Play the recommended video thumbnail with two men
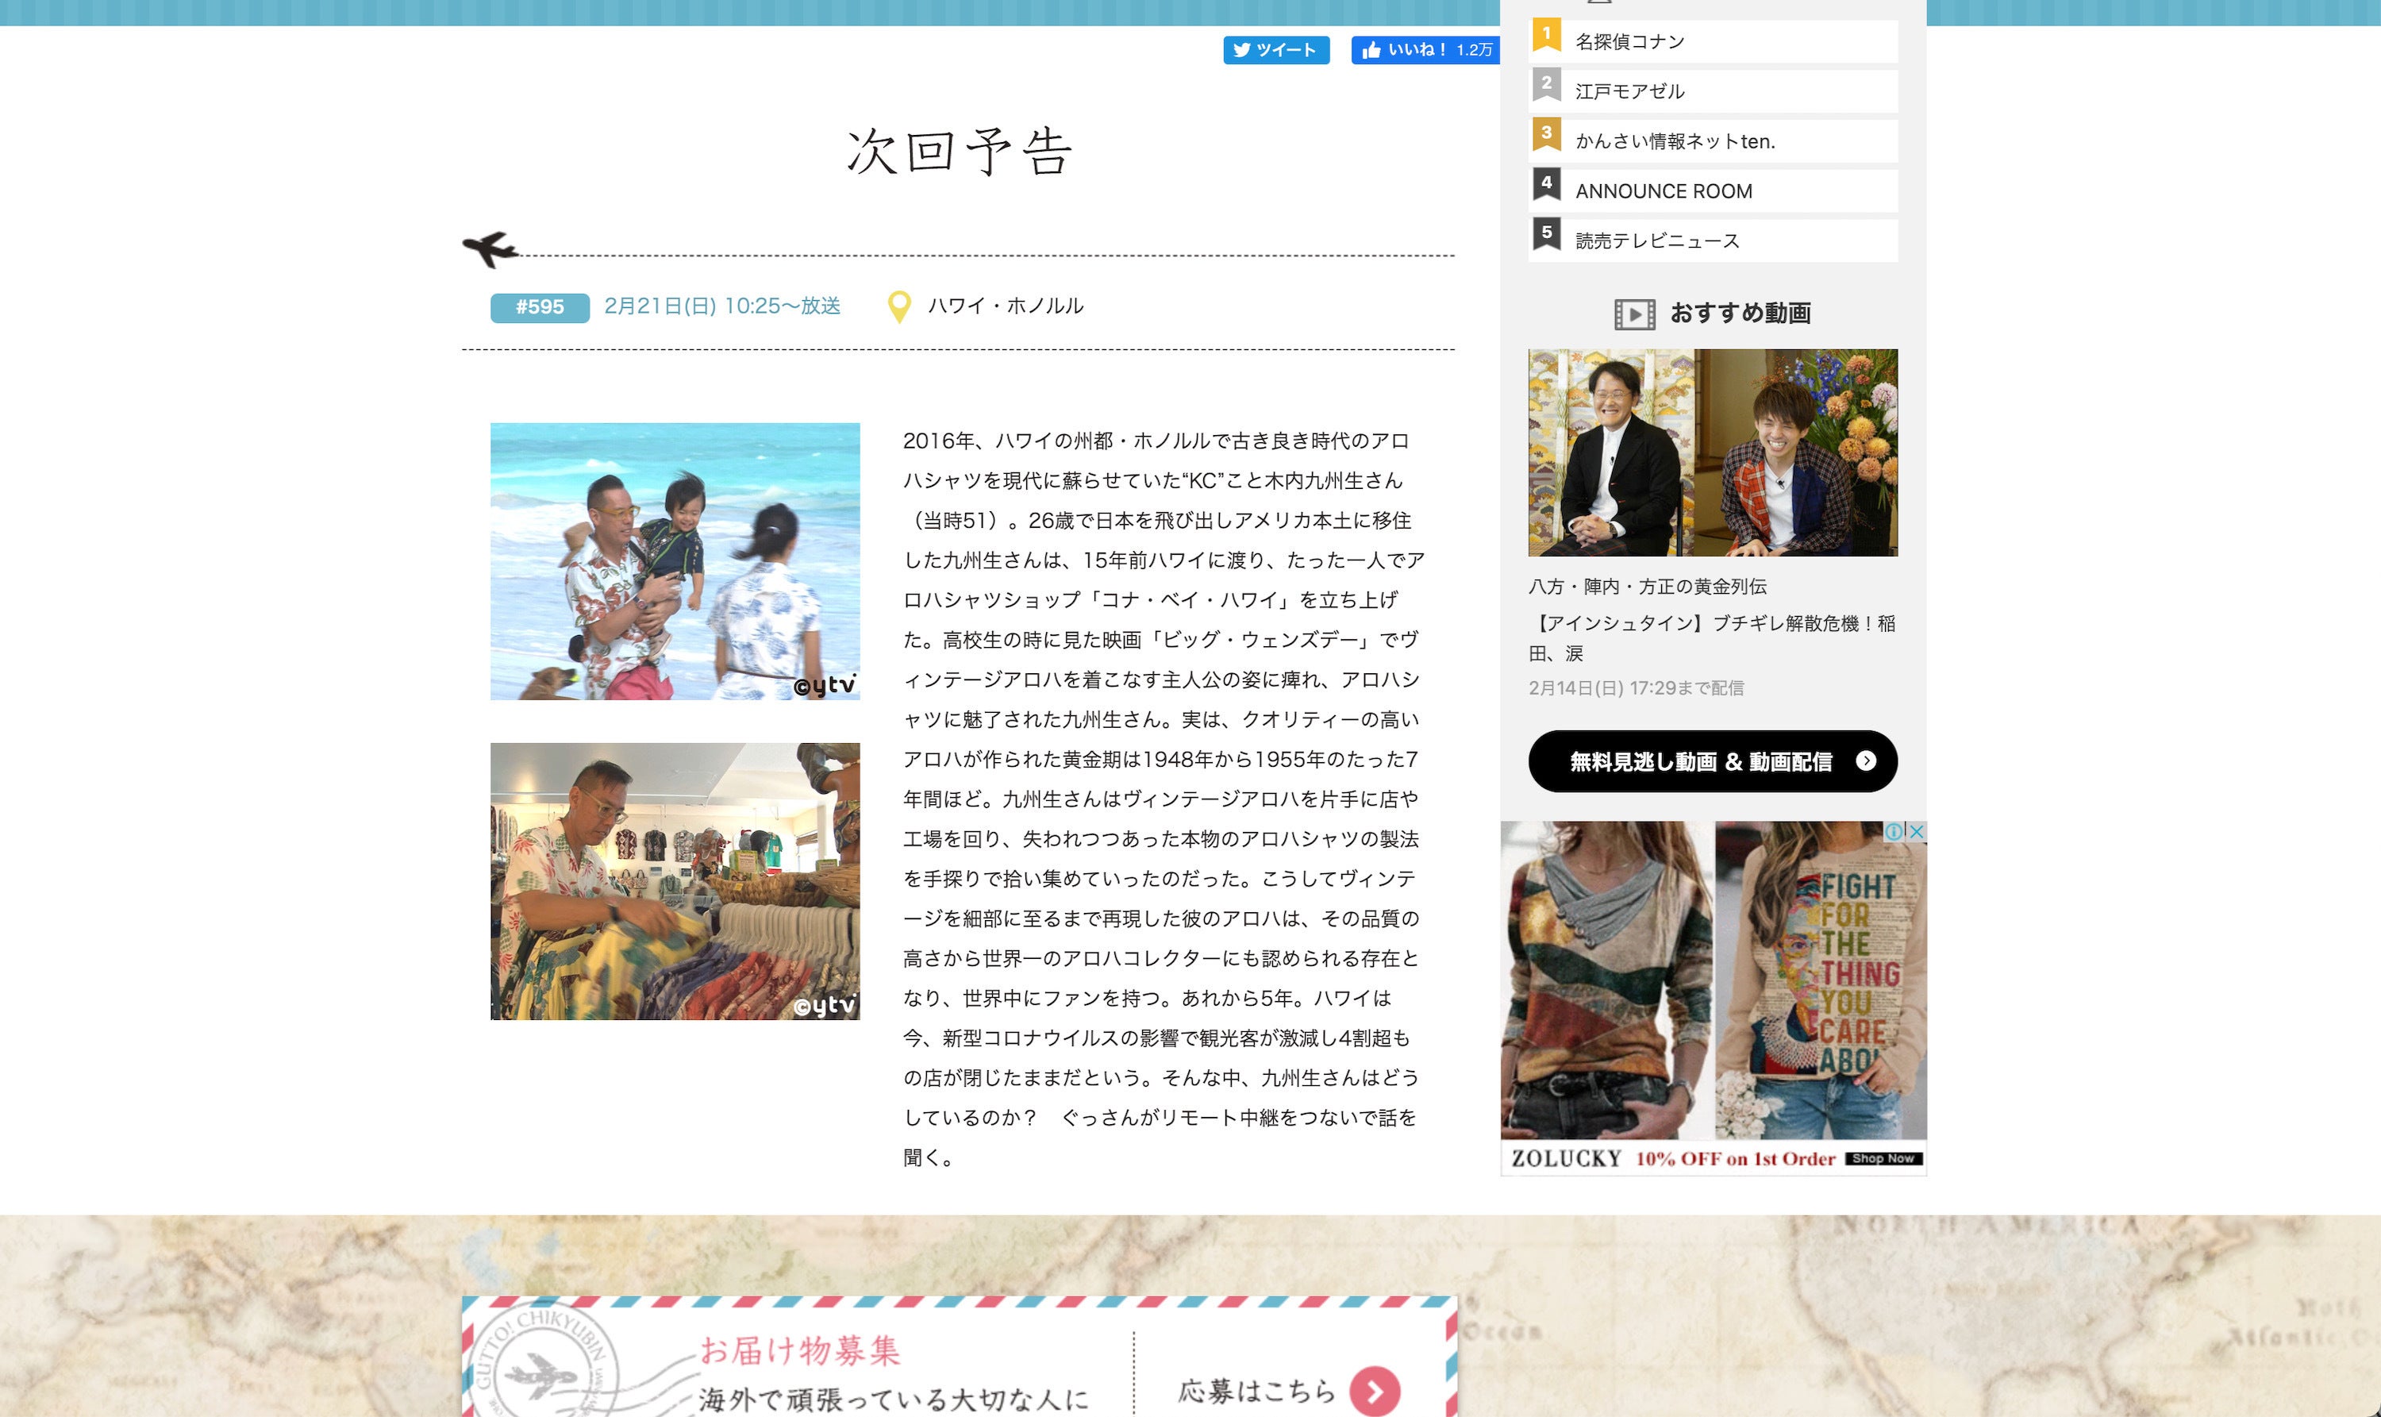 point(1712,452)
